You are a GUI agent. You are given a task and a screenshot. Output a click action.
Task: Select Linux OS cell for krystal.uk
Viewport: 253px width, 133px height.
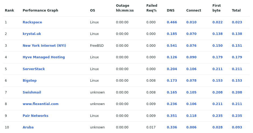pyautogui.click(x=94, y=34)
